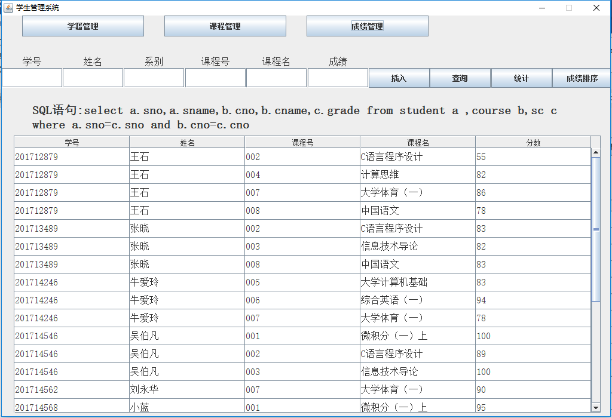This screenshot has height=418, width=612.
Task: Open the 成绩管理 section
Action: (x=368, y=26)
